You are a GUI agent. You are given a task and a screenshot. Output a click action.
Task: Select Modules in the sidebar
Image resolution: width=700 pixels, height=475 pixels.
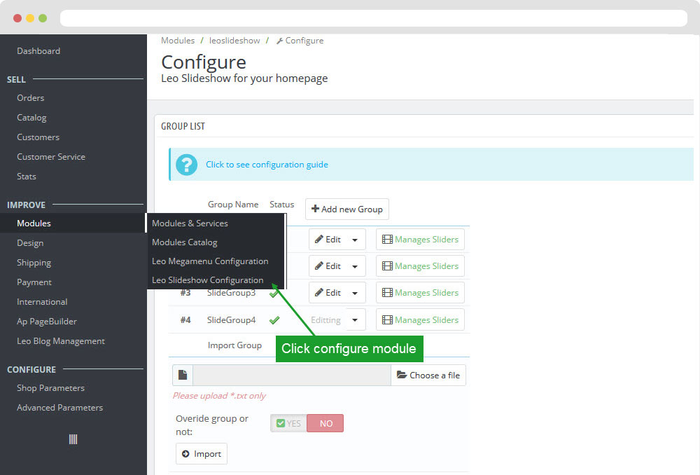point(34,223)
